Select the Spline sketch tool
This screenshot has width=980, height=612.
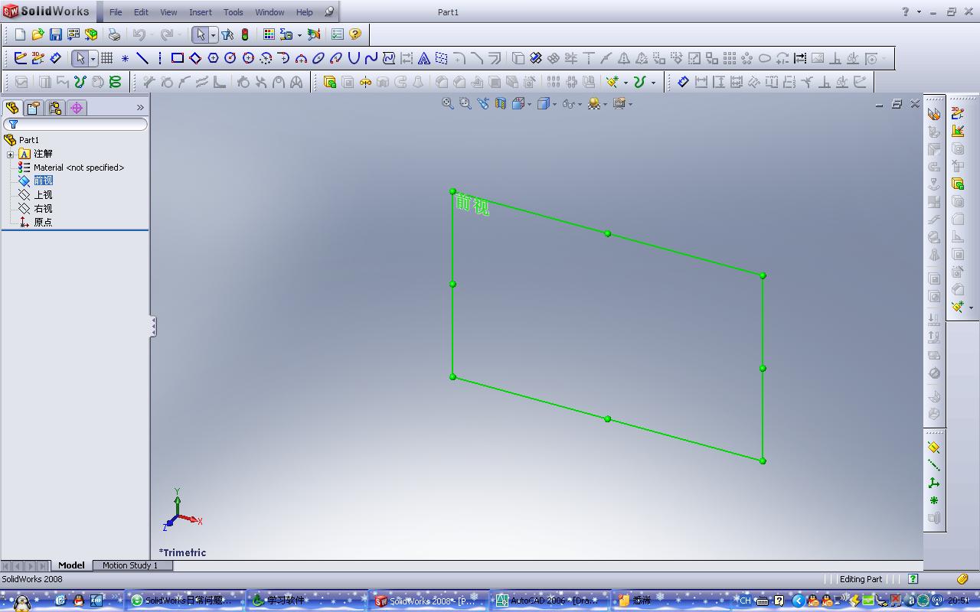(x=371, y=58)
